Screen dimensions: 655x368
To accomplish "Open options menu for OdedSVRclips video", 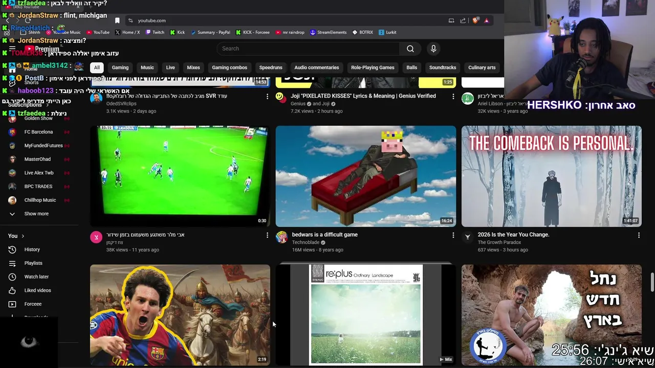I will (x=267, y=96).
